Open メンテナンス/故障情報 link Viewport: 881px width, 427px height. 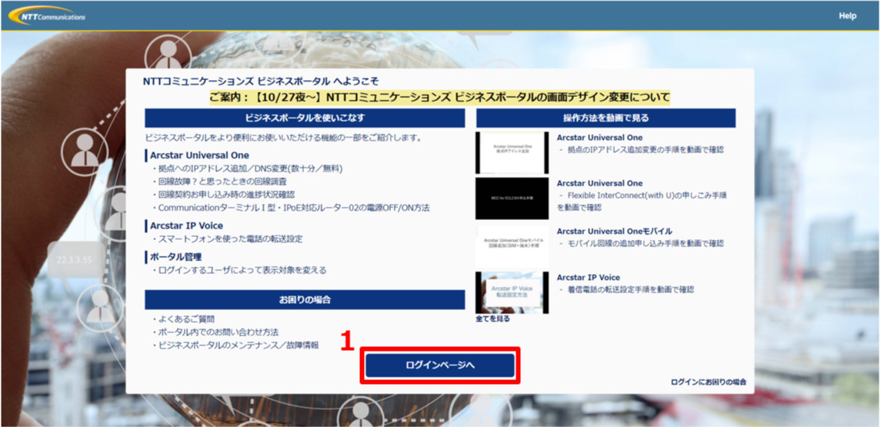coord(237,345)
